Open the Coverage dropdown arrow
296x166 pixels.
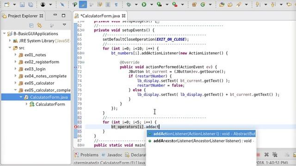tap(167, 5)
